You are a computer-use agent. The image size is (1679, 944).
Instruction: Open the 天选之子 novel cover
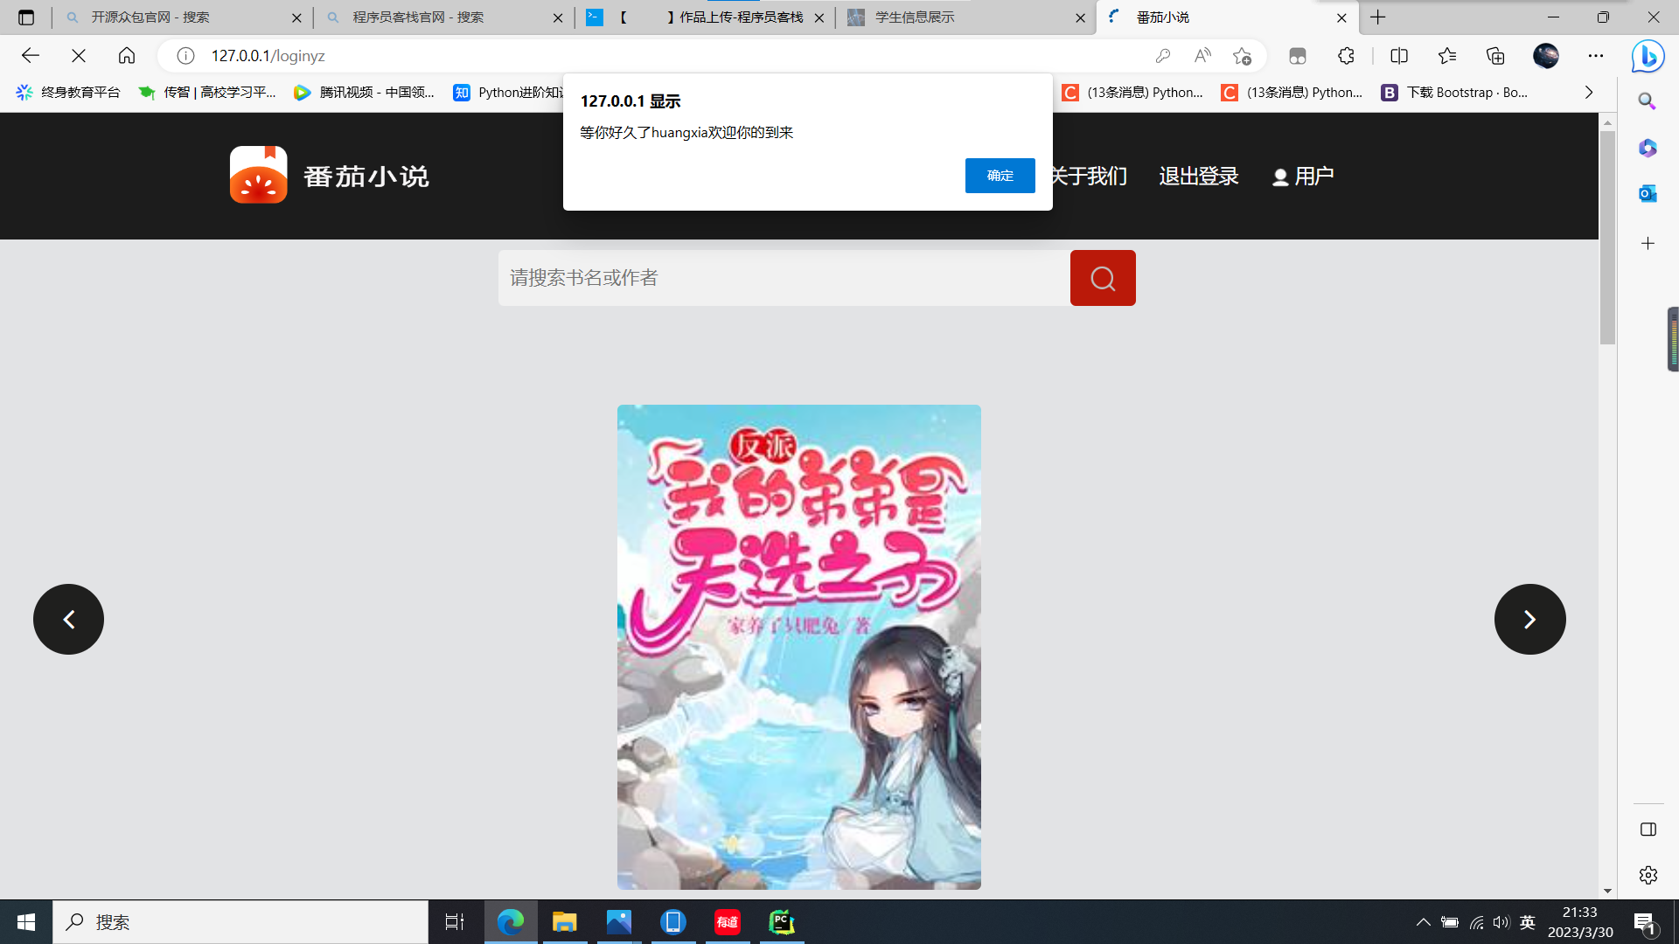point(798,647)
